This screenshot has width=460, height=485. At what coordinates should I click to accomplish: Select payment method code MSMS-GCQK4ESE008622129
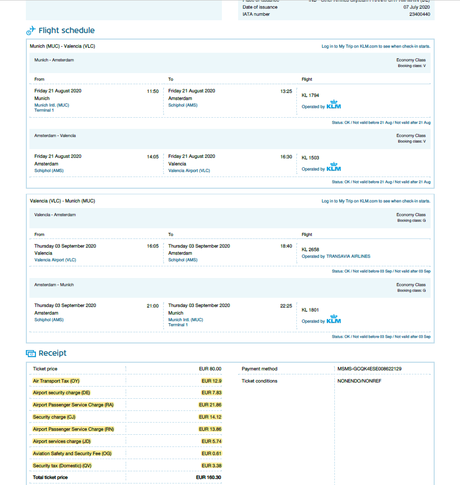tap(369, 369)
